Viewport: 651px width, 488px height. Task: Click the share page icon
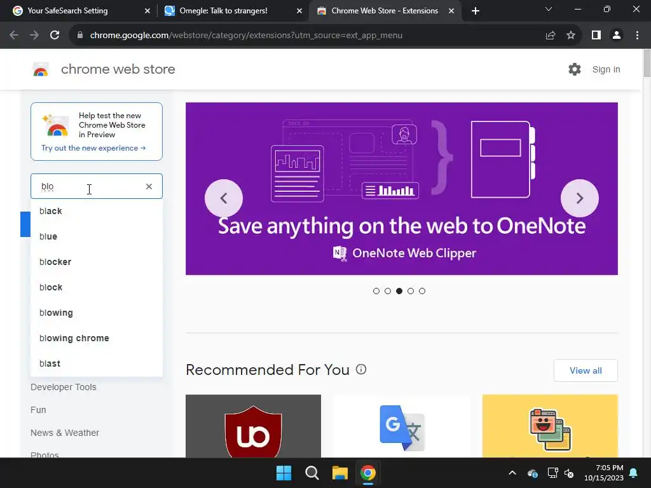[551, 36]
